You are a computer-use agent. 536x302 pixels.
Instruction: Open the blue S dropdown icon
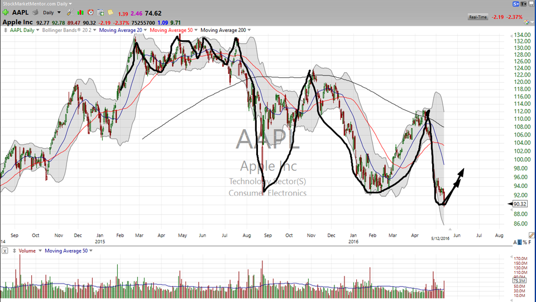516,4
